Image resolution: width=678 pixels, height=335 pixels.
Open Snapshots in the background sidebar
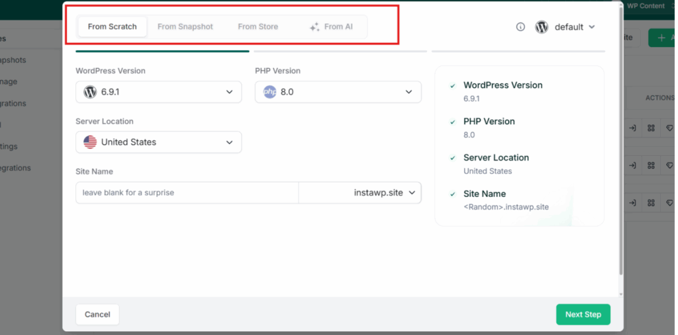[13, 60]
